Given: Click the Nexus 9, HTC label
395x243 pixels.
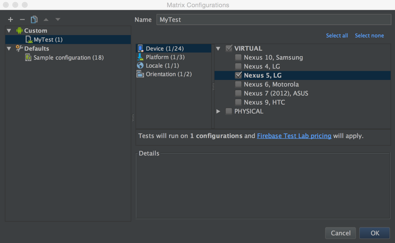Looking at the screenshot, I should pos(264,103).
